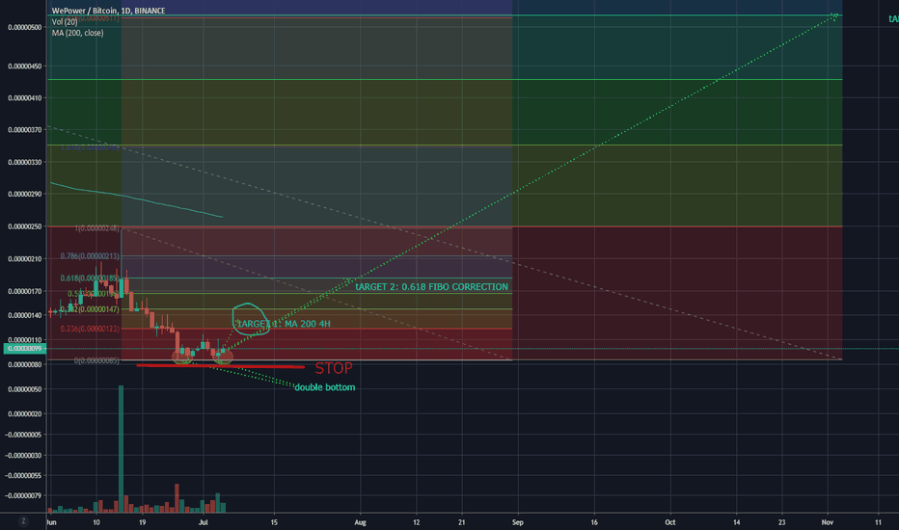Select price axis label -0.00000055
The width and height of the screenshot is (899, 530).
coord(23,476)
